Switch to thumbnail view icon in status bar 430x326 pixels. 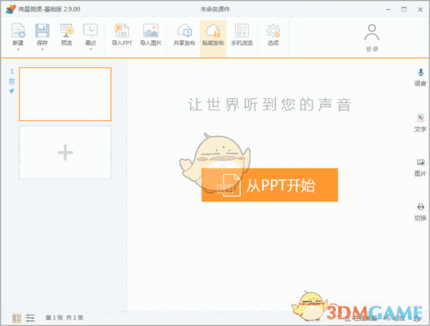point(16,318)
